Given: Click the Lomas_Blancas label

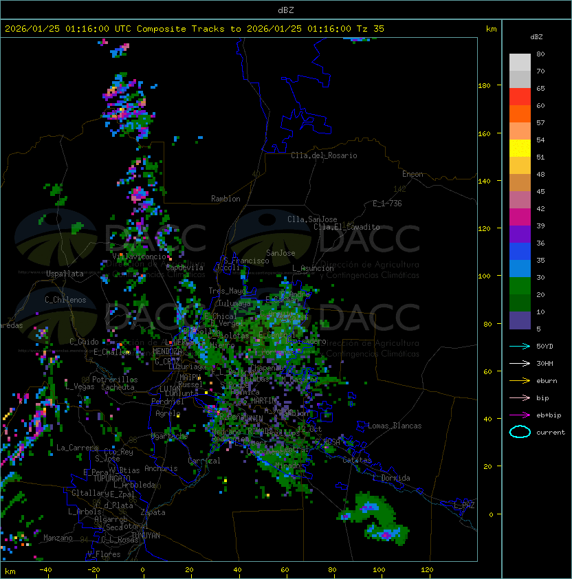Looking at the screenshot, I should point(395,426).
